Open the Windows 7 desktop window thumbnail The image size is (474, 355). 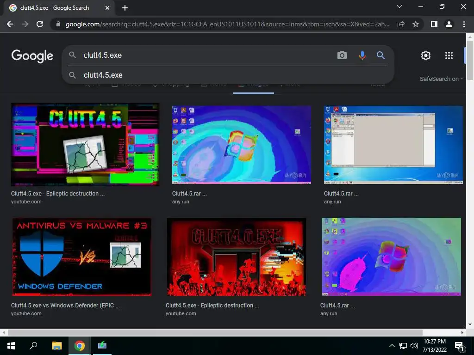[x=393, y=145]
